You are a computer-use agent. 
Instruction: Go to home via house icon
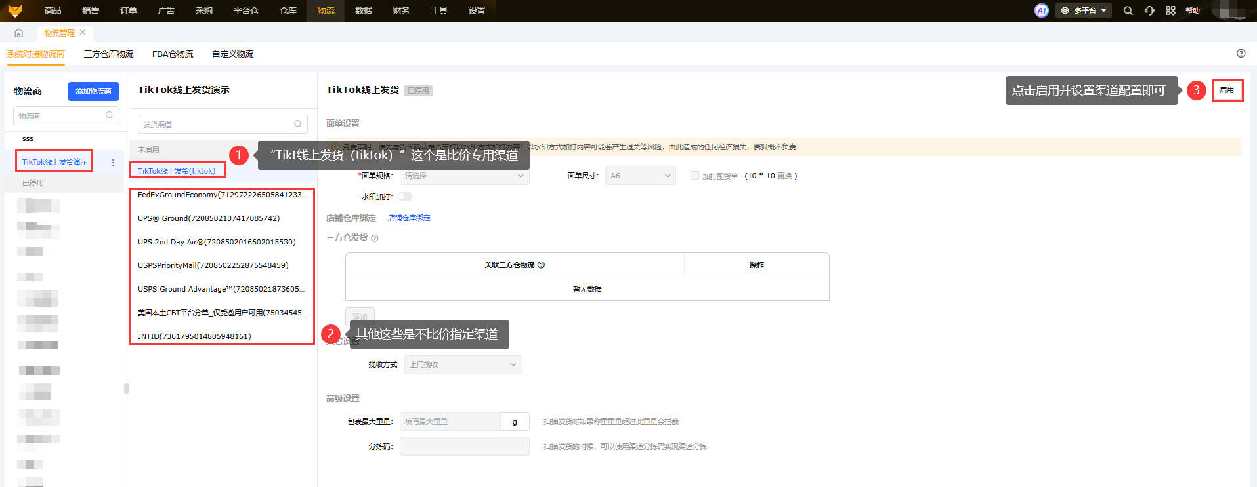click(18, 33)
